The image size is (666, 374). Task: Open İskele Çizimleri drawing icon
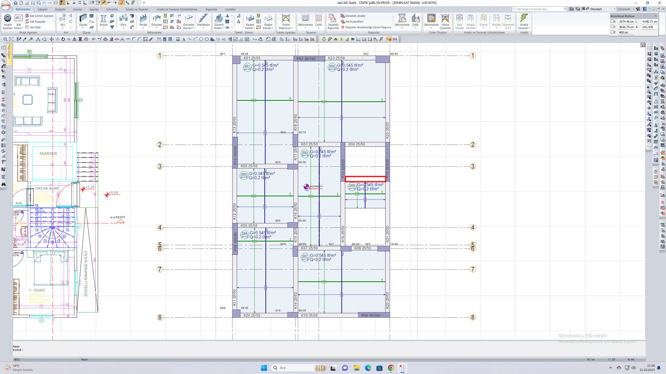445,18
